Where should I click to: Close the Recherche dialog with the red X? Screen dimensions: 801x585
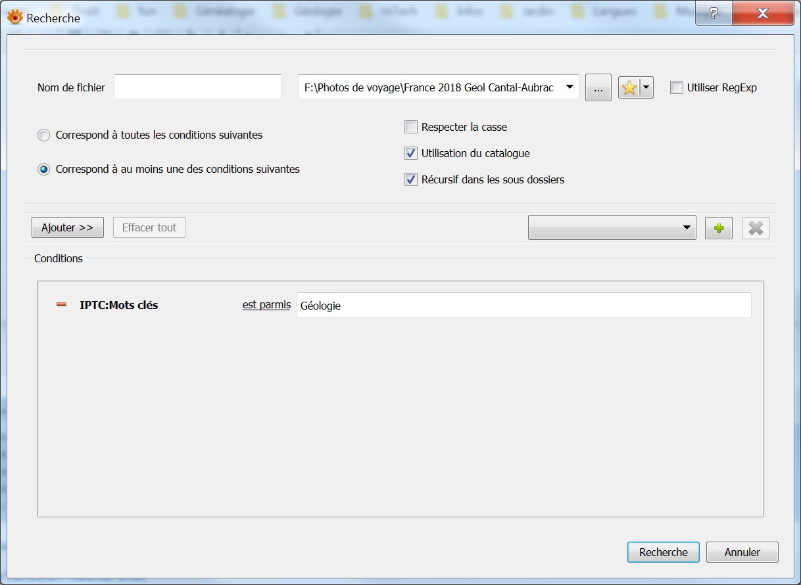coord(763,13)
